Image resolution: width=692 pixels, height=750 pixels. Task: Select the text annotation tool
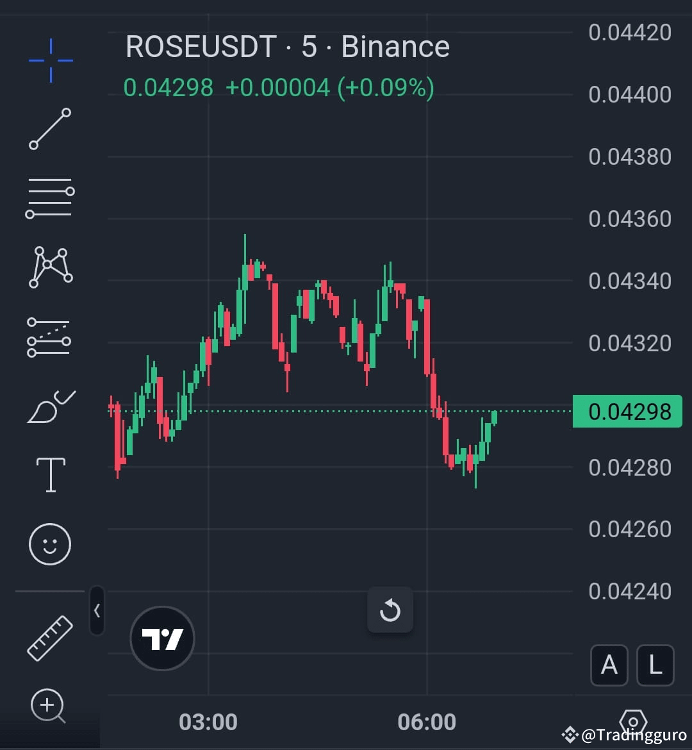50,474
